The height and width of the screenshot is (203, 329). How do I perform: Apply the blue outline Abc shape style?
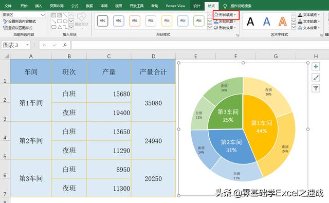(119, 21)
